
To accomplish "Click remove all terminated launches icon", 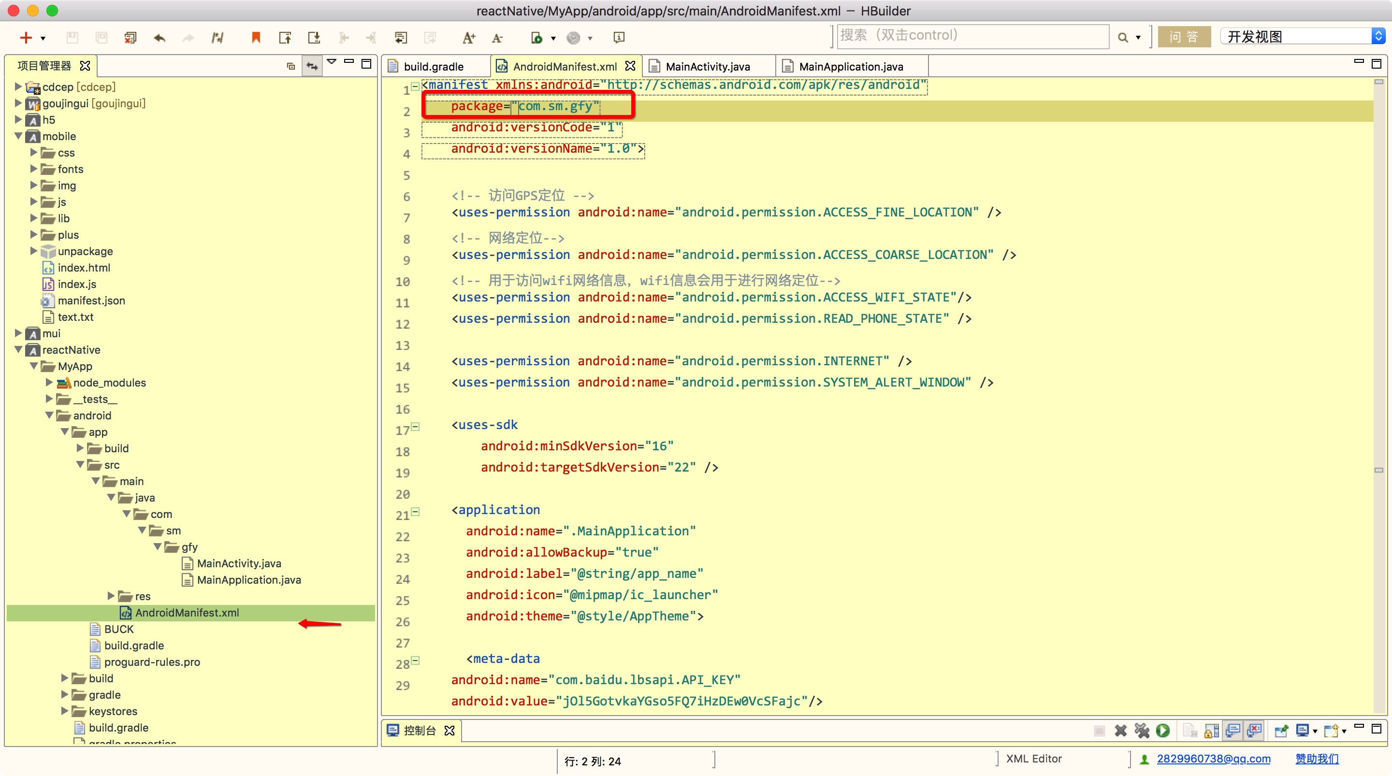I will tap(1142, 731).
